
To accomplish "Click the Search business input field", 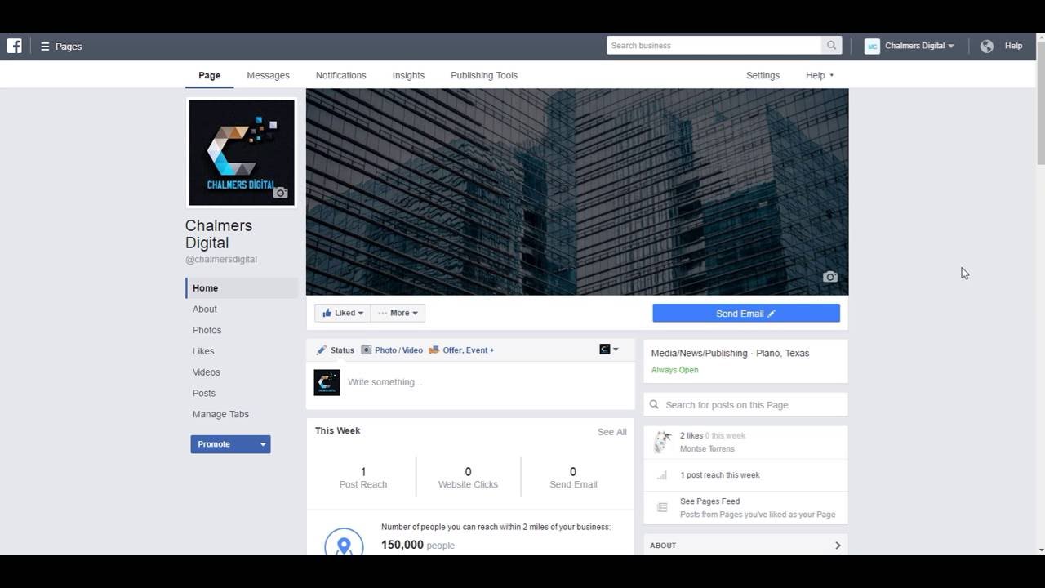I will click(714, 46).
